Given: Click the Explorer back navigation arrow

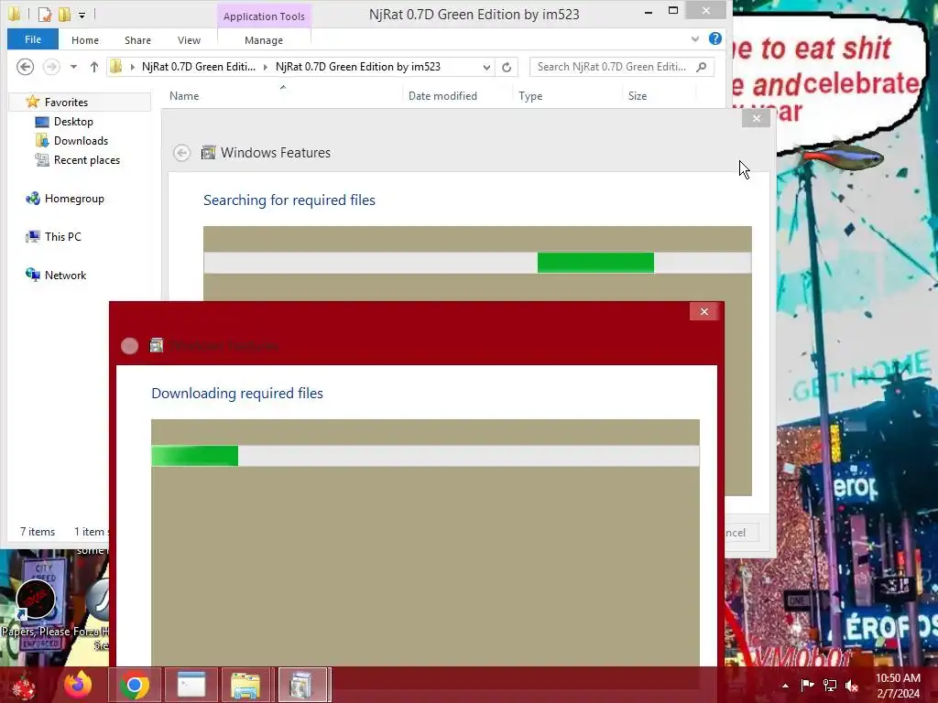Looking at the screenshot, I should point(25,66).
